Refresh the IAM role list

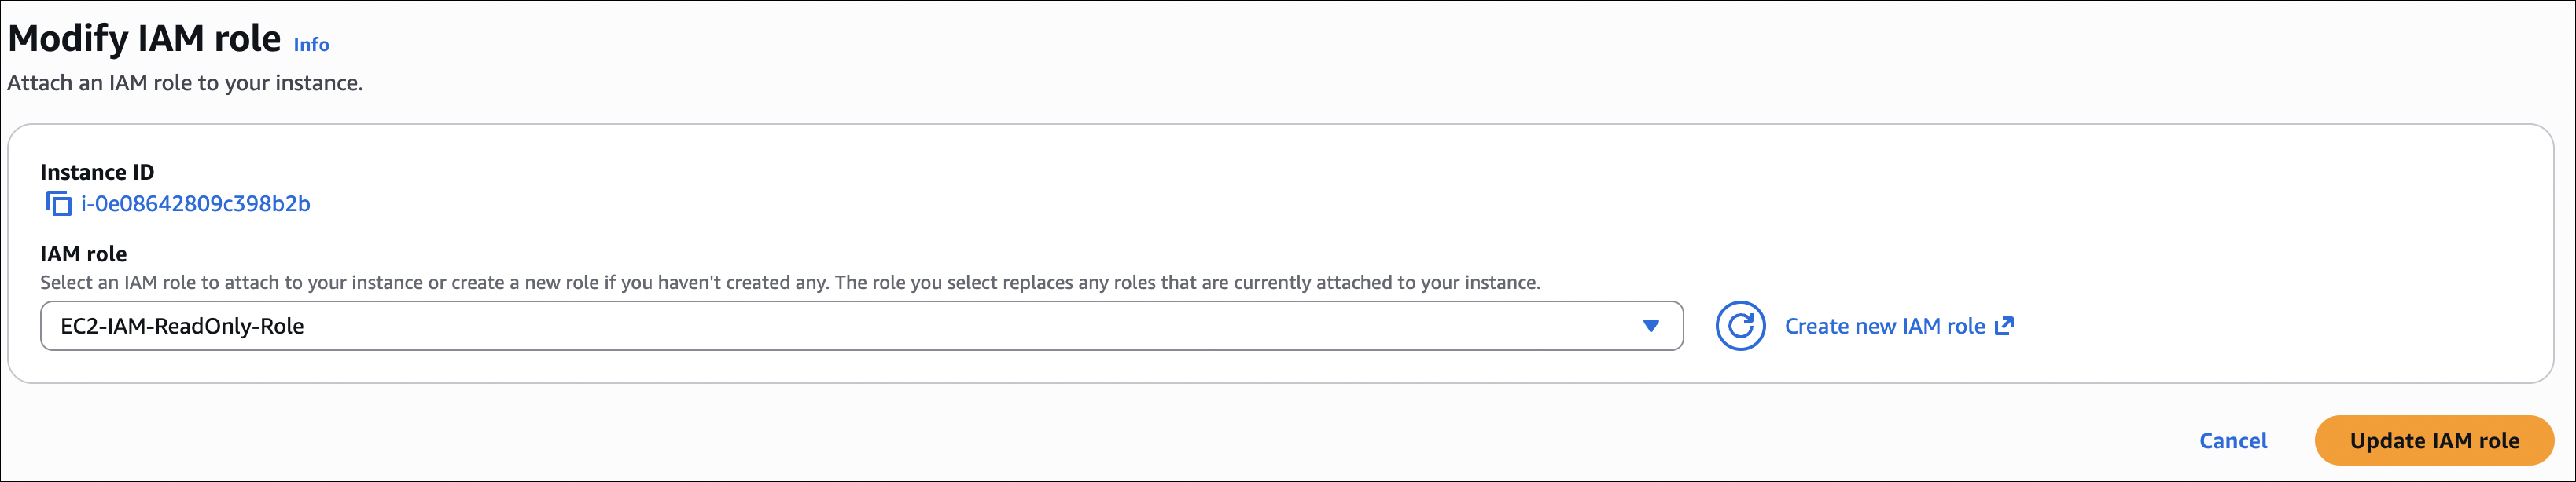click(x=1740, y=327)
